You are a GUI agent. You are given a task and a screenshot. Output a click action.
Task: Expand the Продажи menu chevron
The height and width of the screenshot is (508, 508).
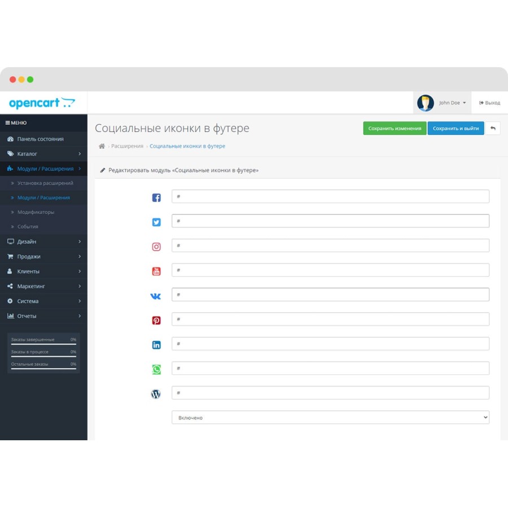[80, 256]
